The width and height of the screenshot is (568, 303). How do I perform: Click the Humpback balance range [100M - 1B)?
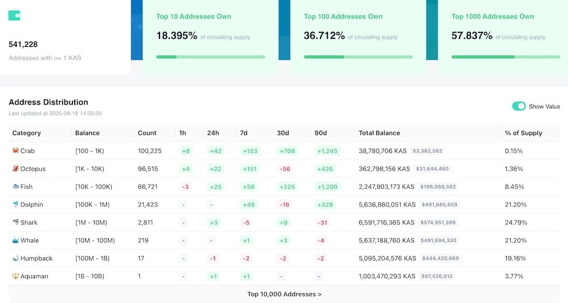pos(92,258)
